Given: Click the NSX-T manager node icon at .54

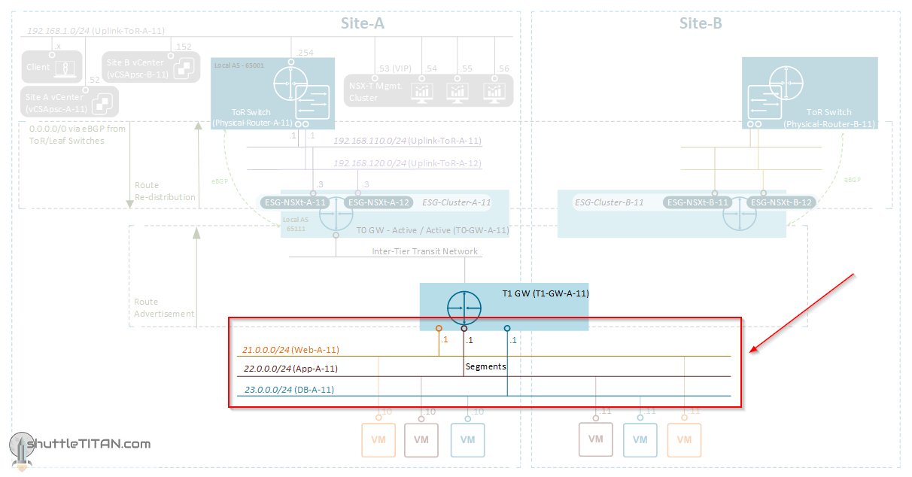Looking at the screenshot, I should (421, 90).
